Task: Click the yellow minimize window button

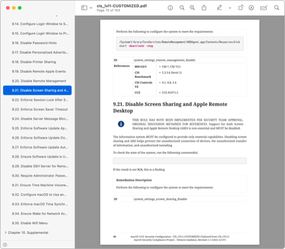Action: point(13,8)
